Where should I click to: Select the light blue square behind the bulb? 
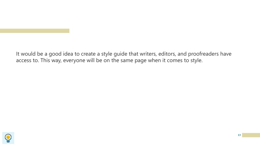pyautogui.click(x=8, y=138)
